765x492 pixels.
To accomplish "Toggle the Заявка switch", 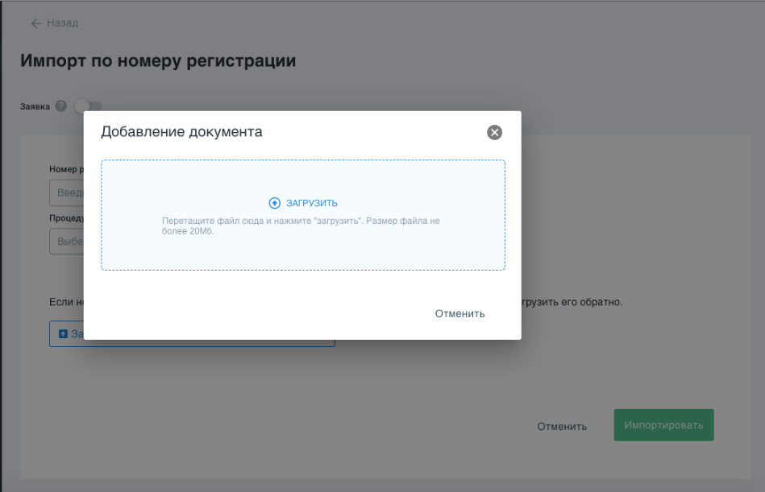I will coord(88,106).
